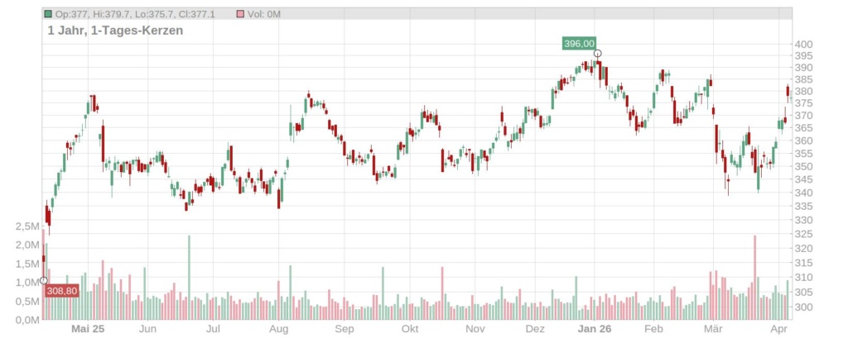Viewport: 848px width, 338px height.
Task: Click the 'Dez' month axis label
Action: point(534,329)
